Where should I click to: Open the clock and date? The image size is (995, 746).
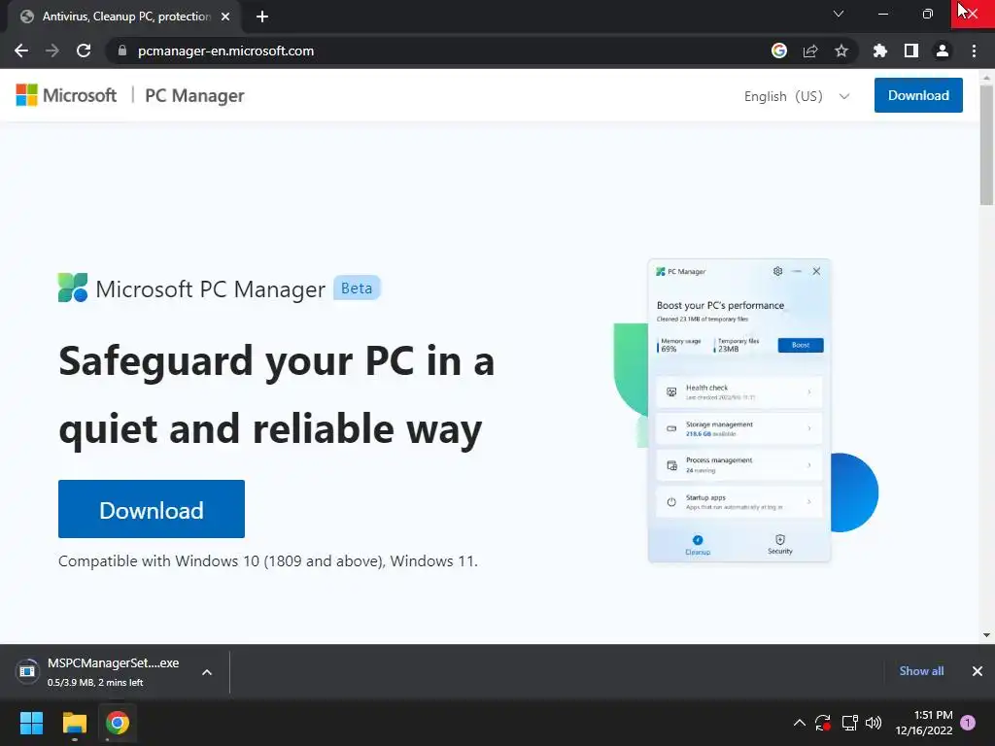click(924, 723)
